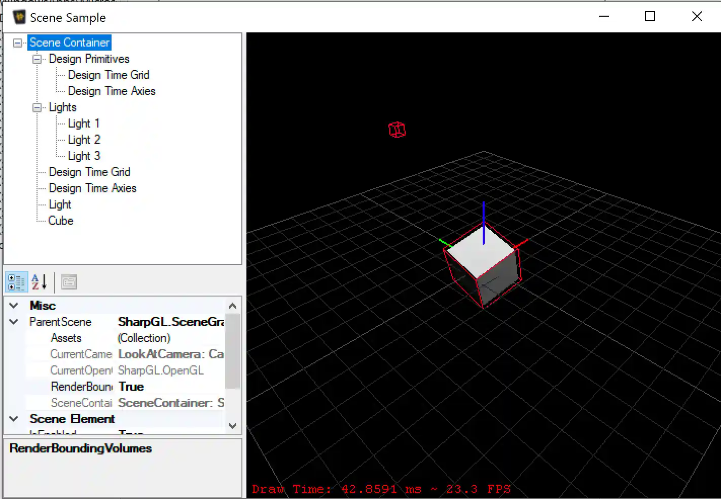Select Light 2 in the tree

click(x=84, y=140)
